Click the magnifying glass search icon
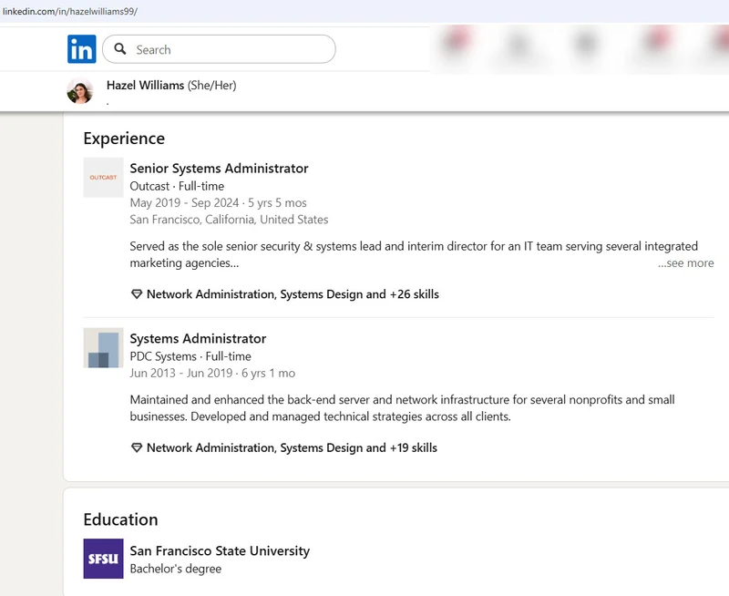Viewport: 729px width, 596px height. pos(120,49)
